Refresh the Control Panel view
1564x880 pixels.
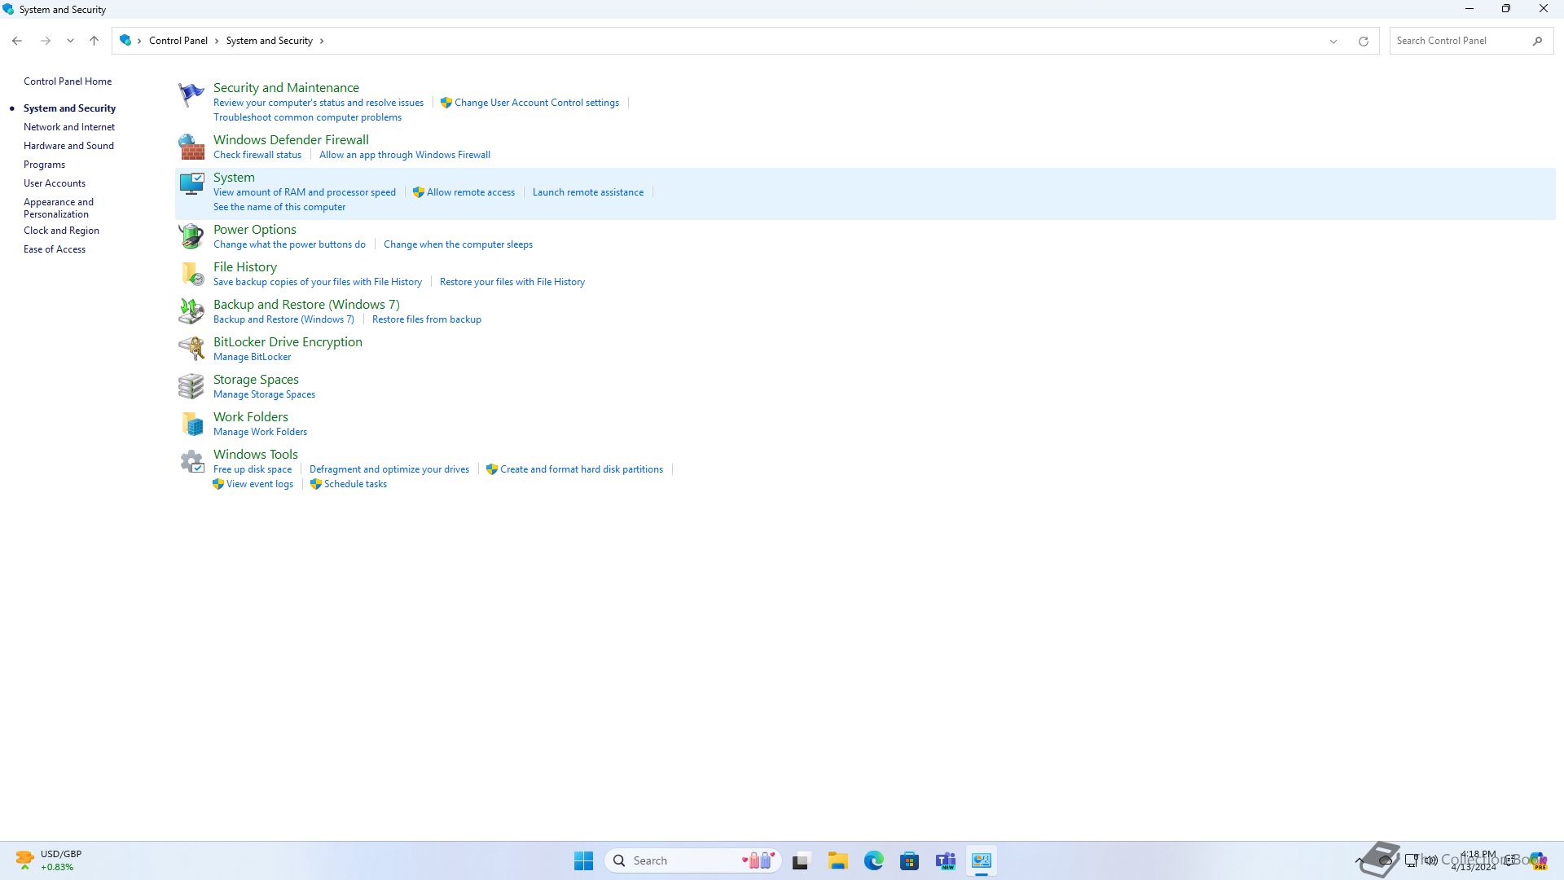click(1363, 42)
